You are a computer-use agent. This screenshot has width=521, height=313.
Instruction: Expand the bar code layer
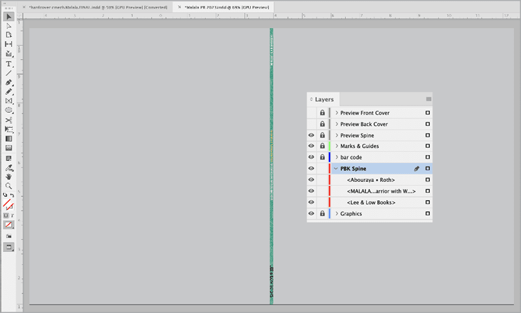(x=337, y=157)
